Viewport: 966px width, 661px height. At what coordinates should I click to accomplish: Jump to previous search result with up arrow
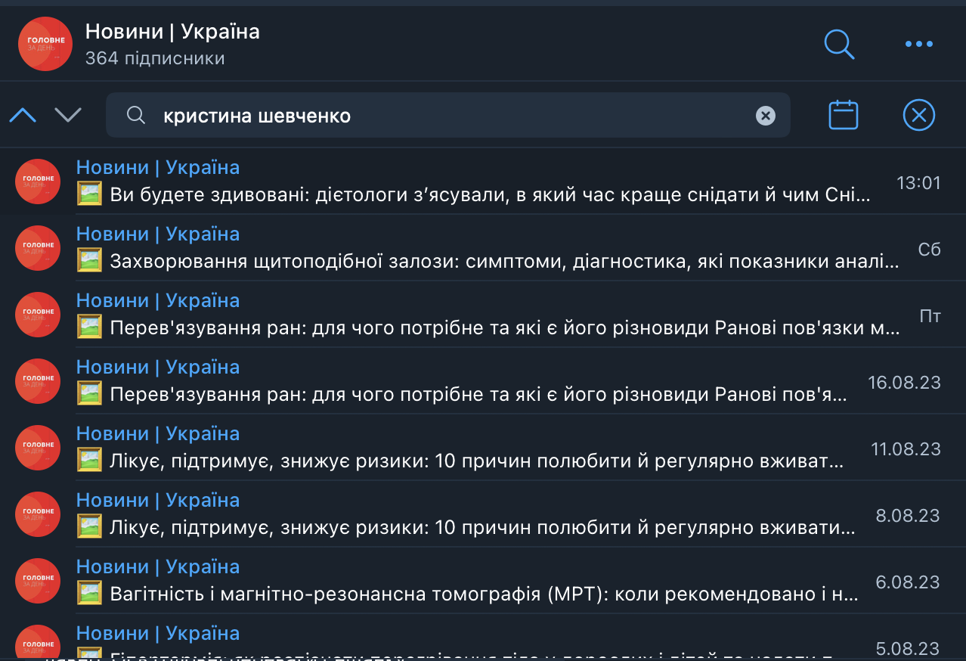coord(23,115)
